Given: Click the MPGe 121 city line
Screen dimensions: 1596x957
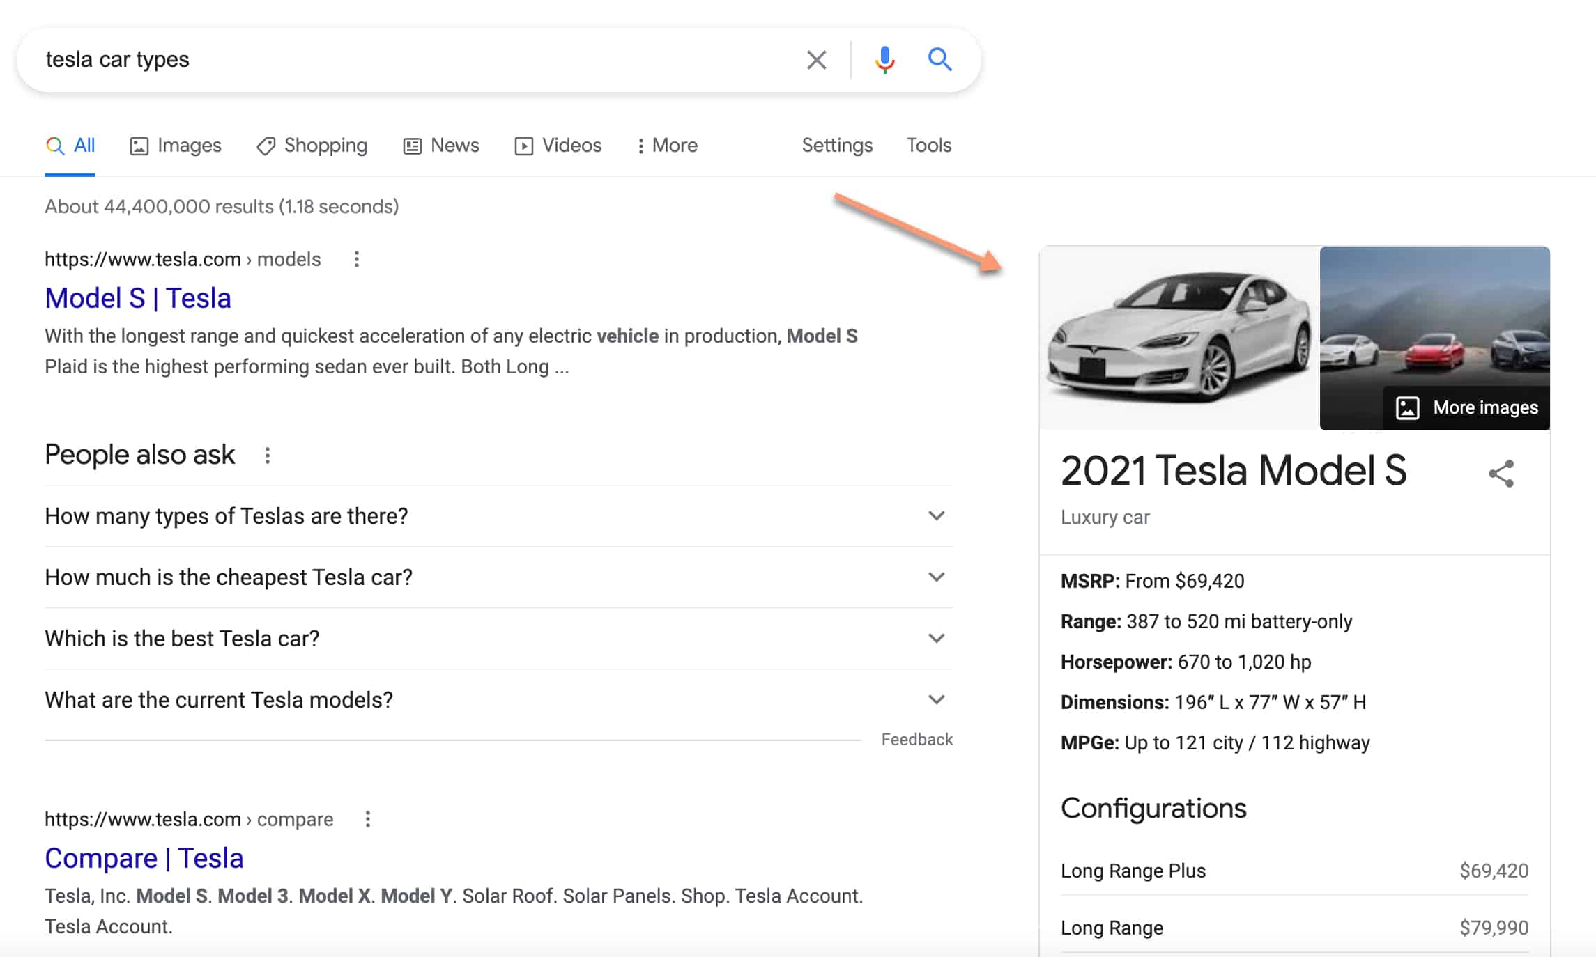Looking at the screenshot, I should (x=1215, y=742).
